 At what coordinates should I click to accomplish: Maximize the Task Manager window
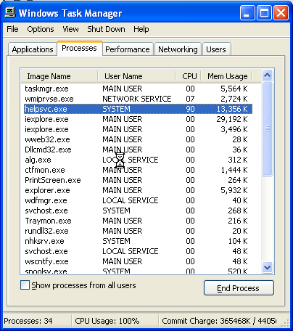(264, 13)
